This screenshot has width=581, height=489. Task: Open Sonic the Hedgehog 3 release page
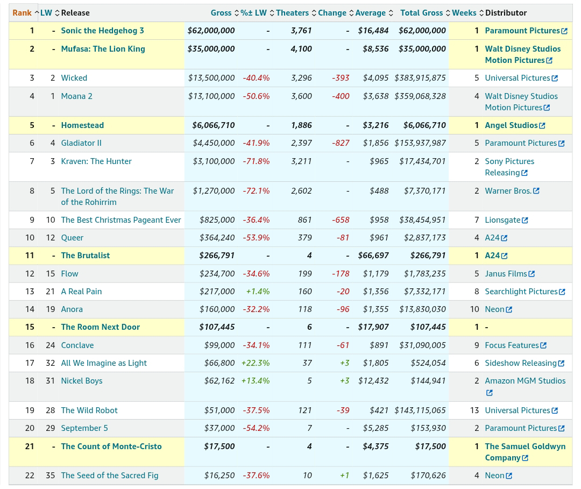[x=103, y=31]
